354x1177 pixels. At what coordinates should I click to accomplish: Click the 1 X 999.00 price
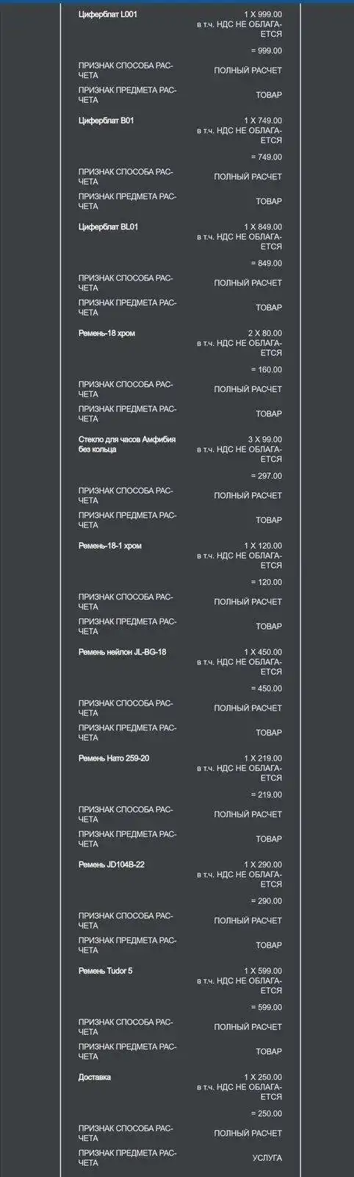(263, 15)
